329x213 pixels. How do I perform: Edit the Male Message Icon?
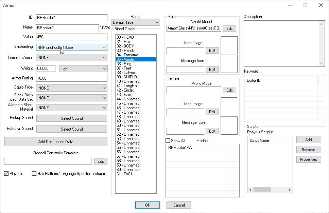click(x=212, y=69)
